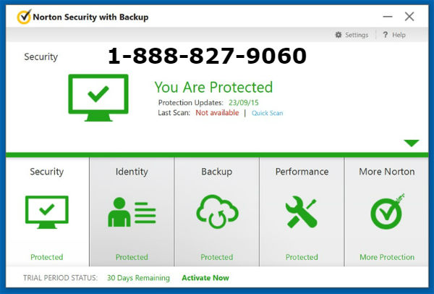Switch to the Identity tab label
The image size is (434, 294).
point(132,172)
